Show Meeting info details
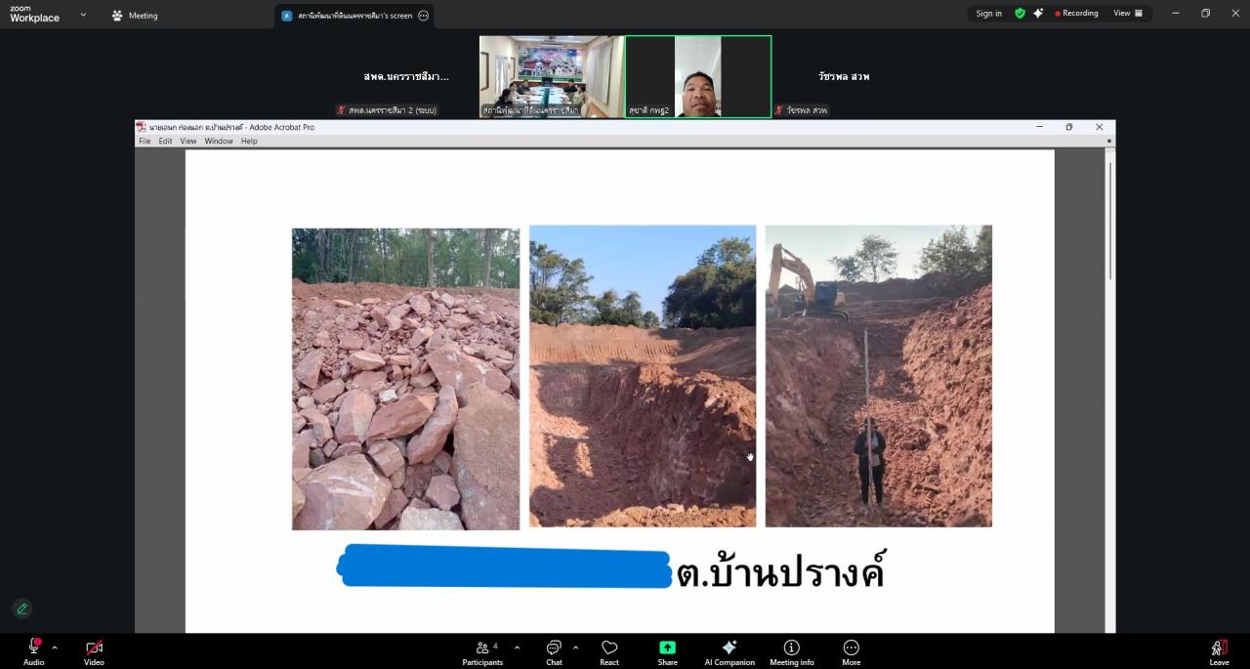The image size is (1250, 669). coord(791,651)
